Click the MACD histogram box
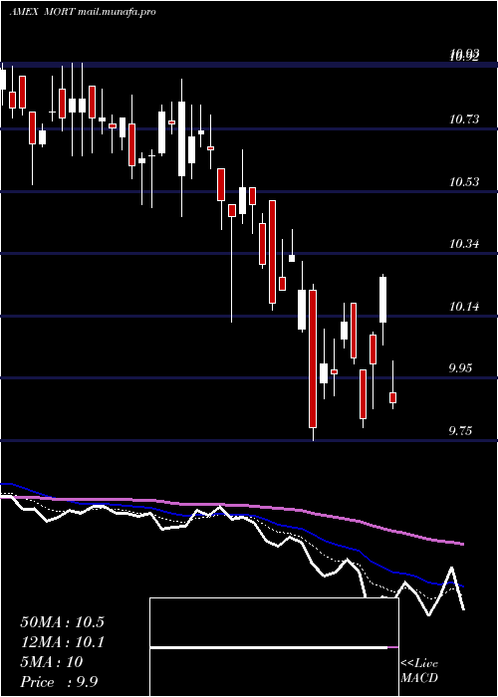This screenshot has width=498, height=697. pos(274,647)
